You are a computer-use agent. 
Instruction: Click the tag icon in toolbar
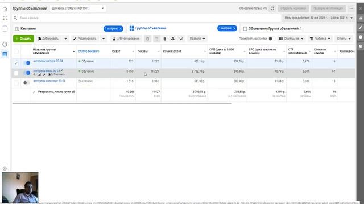pyautogui.click(x=181, y=39)
